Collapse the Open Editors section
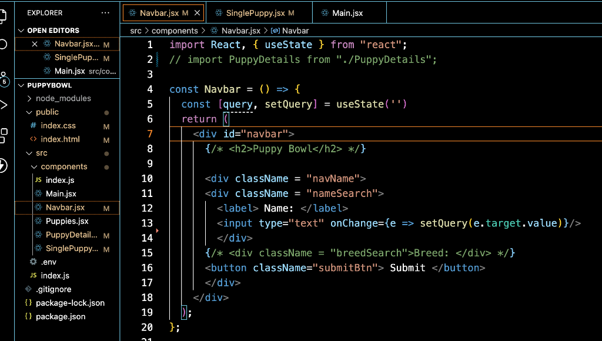 [x=21, y=31]
